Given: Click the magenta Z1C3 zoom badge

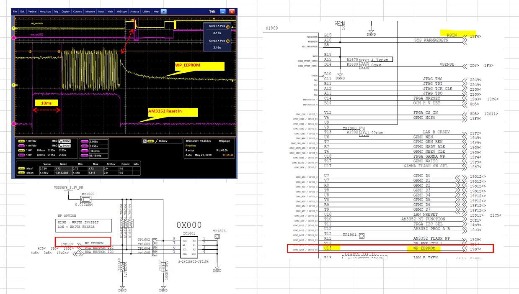Looking at the screenshot, I should (x=22, y=155).
